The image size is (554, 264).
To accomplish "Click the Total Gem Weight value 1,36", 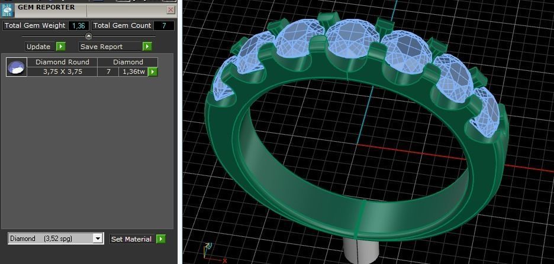I will click(x=79, y=25).
